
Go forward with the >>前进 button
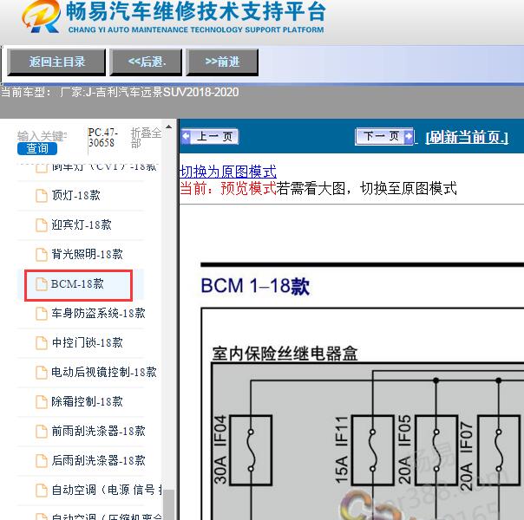222,62
